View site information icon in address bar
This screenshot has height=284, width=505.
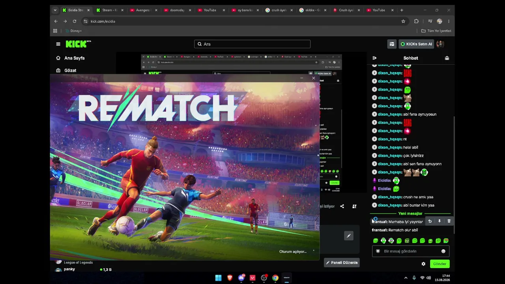85,21
